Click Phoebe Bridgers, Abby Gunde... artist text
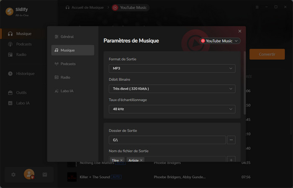 180,177
